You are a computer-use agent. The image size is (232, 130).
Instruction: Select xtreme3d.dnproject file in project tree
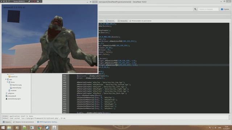pos(14,99)
